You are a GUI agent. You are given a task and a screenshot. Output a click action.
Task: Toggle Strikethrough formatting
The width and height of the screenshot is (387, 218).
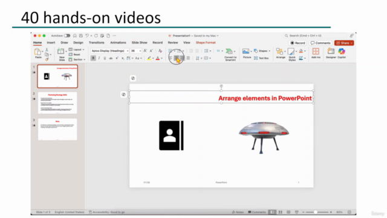(111, 58)
